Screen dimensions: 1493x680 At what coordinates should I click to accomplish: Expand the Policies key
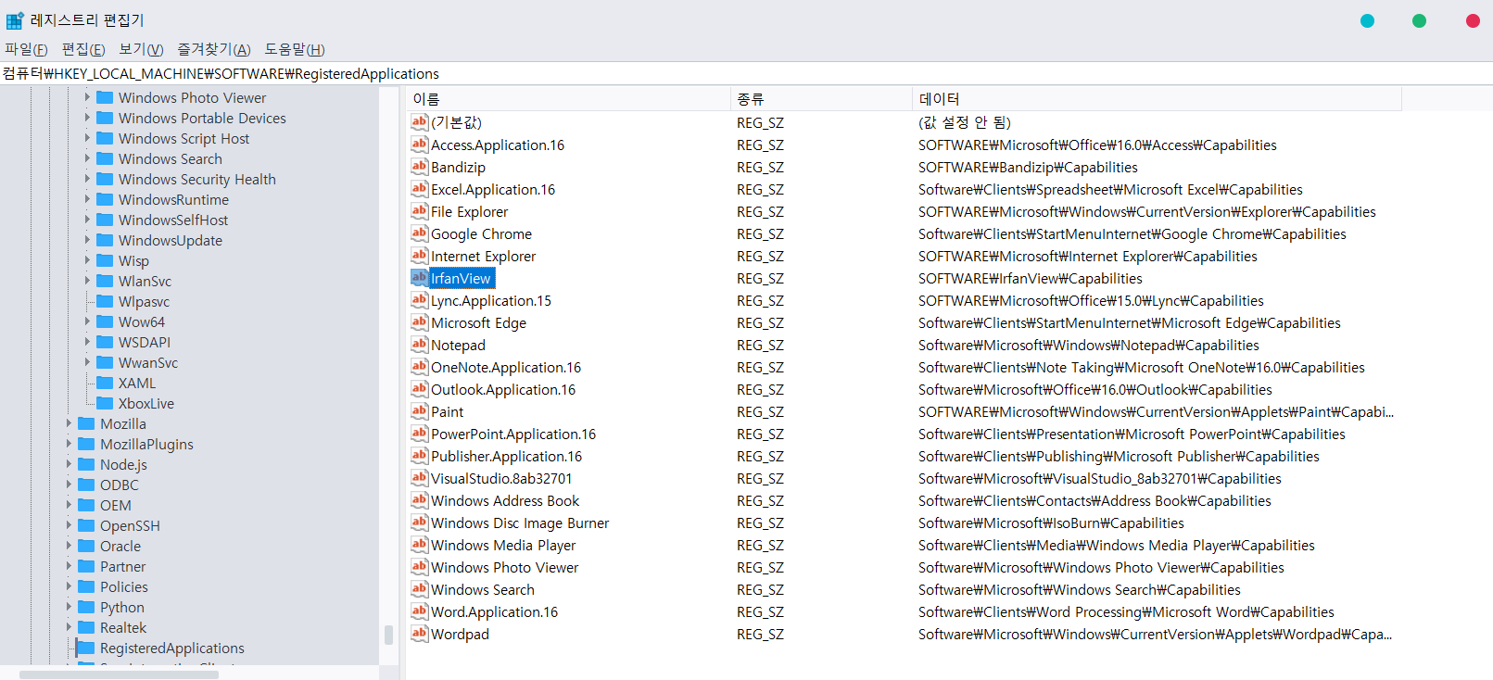[x=69, y=586]
